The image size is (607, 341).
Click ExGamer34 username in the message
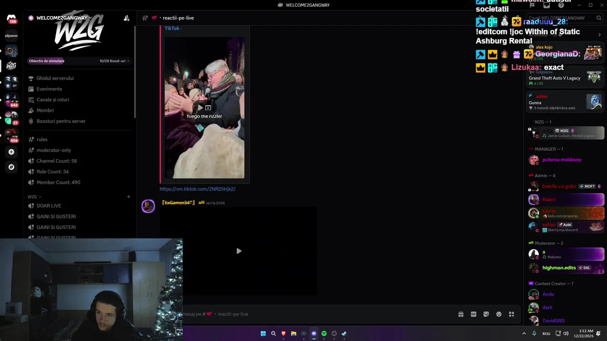pos(178,203)
